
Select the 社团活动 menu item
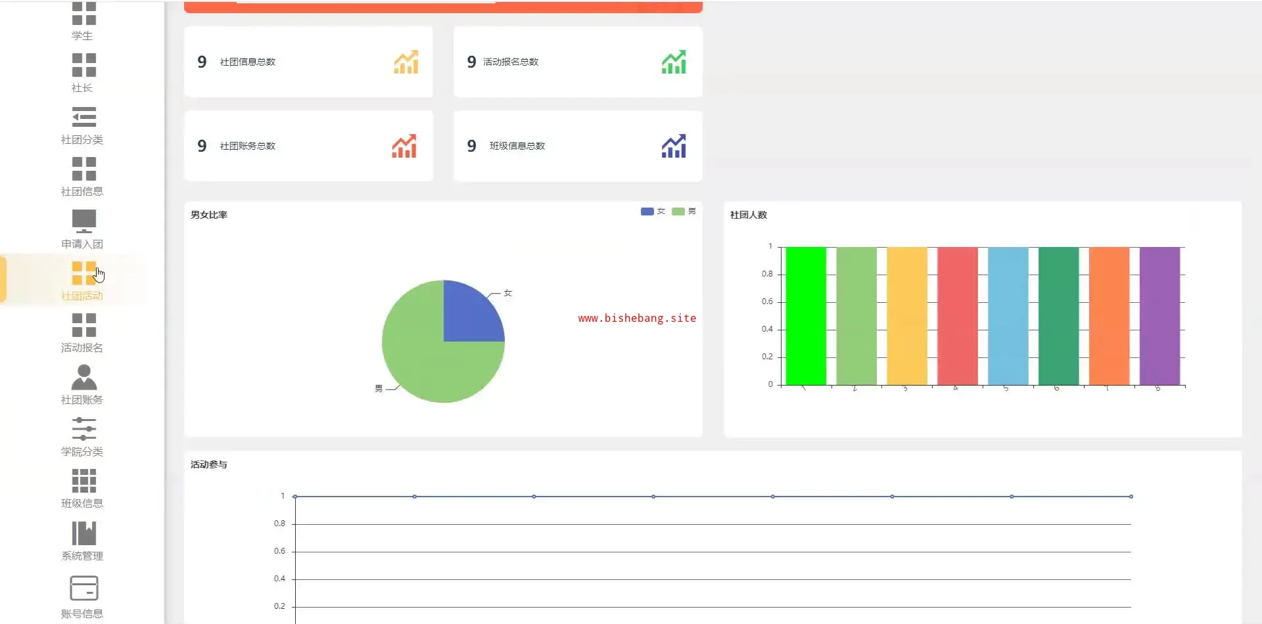82,280
